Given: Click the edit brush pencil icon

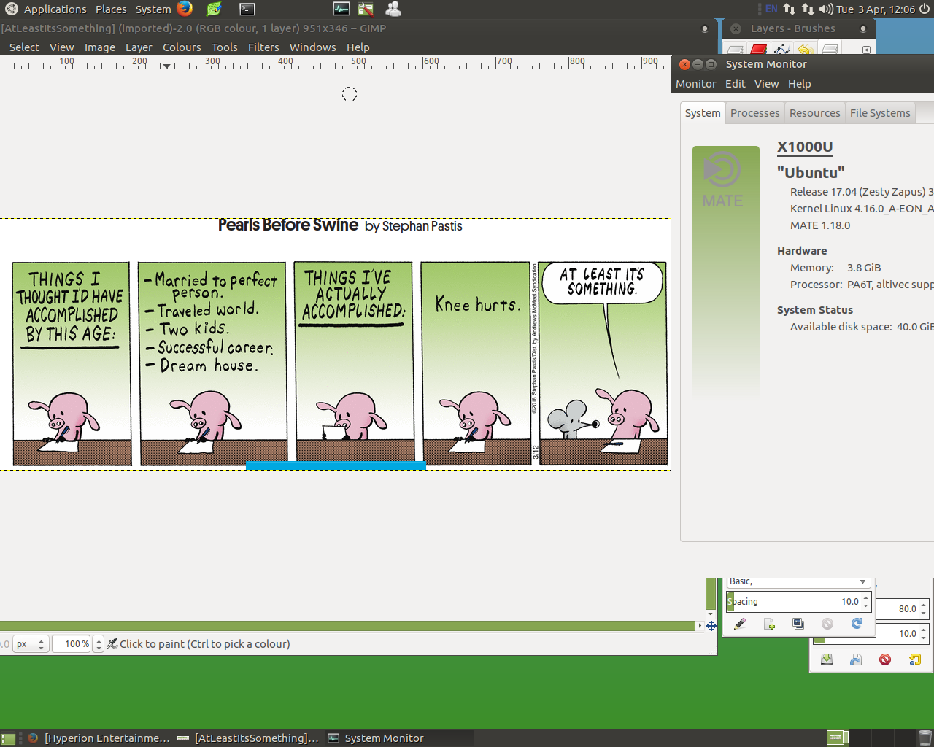Looking at the screenshot, I should pyautogui.click(x=740, y=624).
